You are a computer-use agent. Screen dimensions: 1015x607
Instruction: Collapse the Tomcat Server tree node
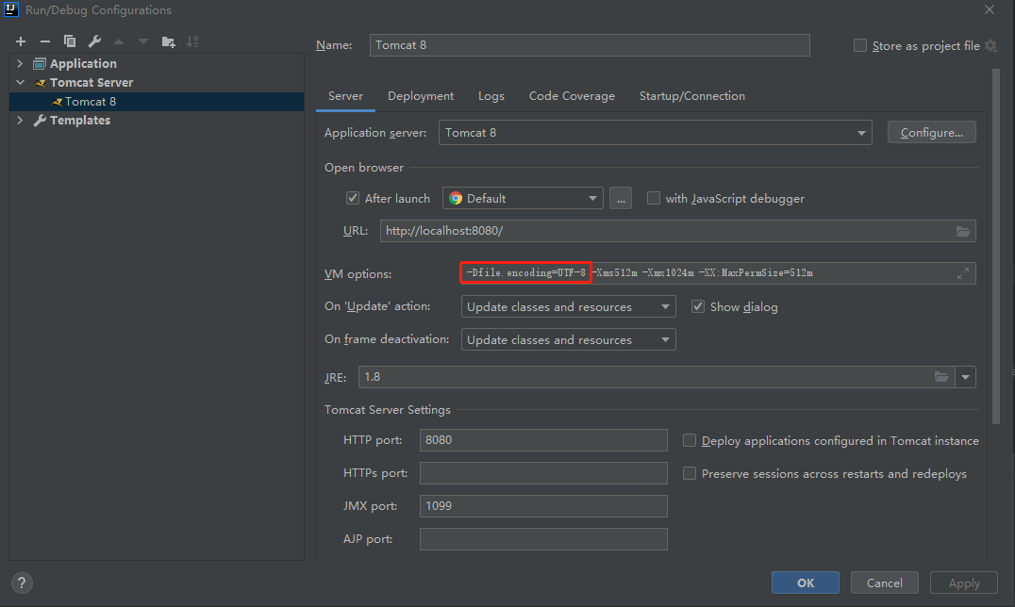click(20, 82)
